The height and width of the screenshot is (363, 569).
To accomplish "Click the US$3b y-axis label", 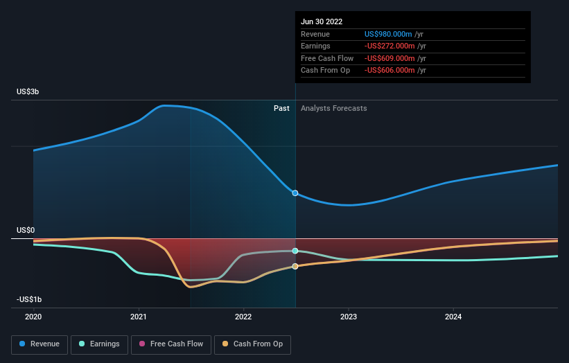I will (x=28, y=91).
